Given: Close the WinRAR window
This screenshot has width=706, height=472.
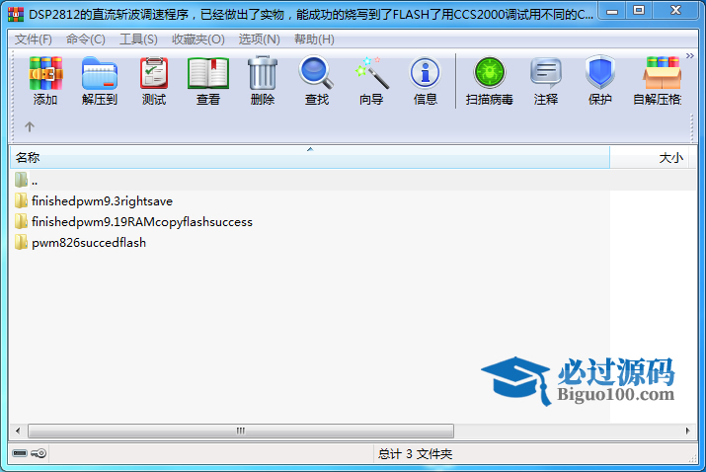Looking at the screenshot, I should tap(675, 11).
